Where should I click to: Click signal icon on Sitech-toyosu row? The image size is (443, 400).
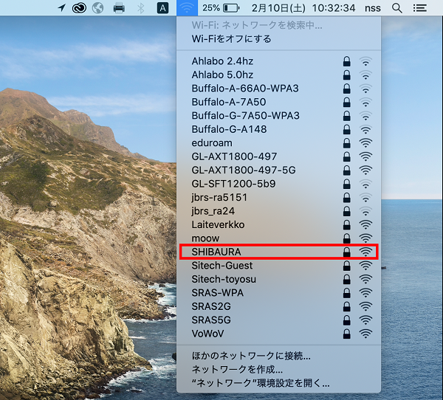[x=365, y=279]
